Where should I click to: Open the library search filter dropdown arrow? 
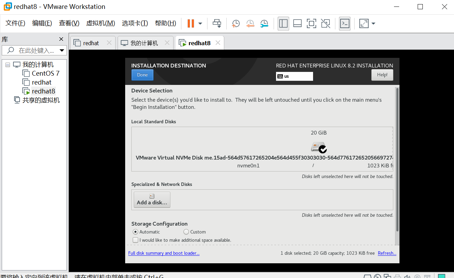pos(62,50)
